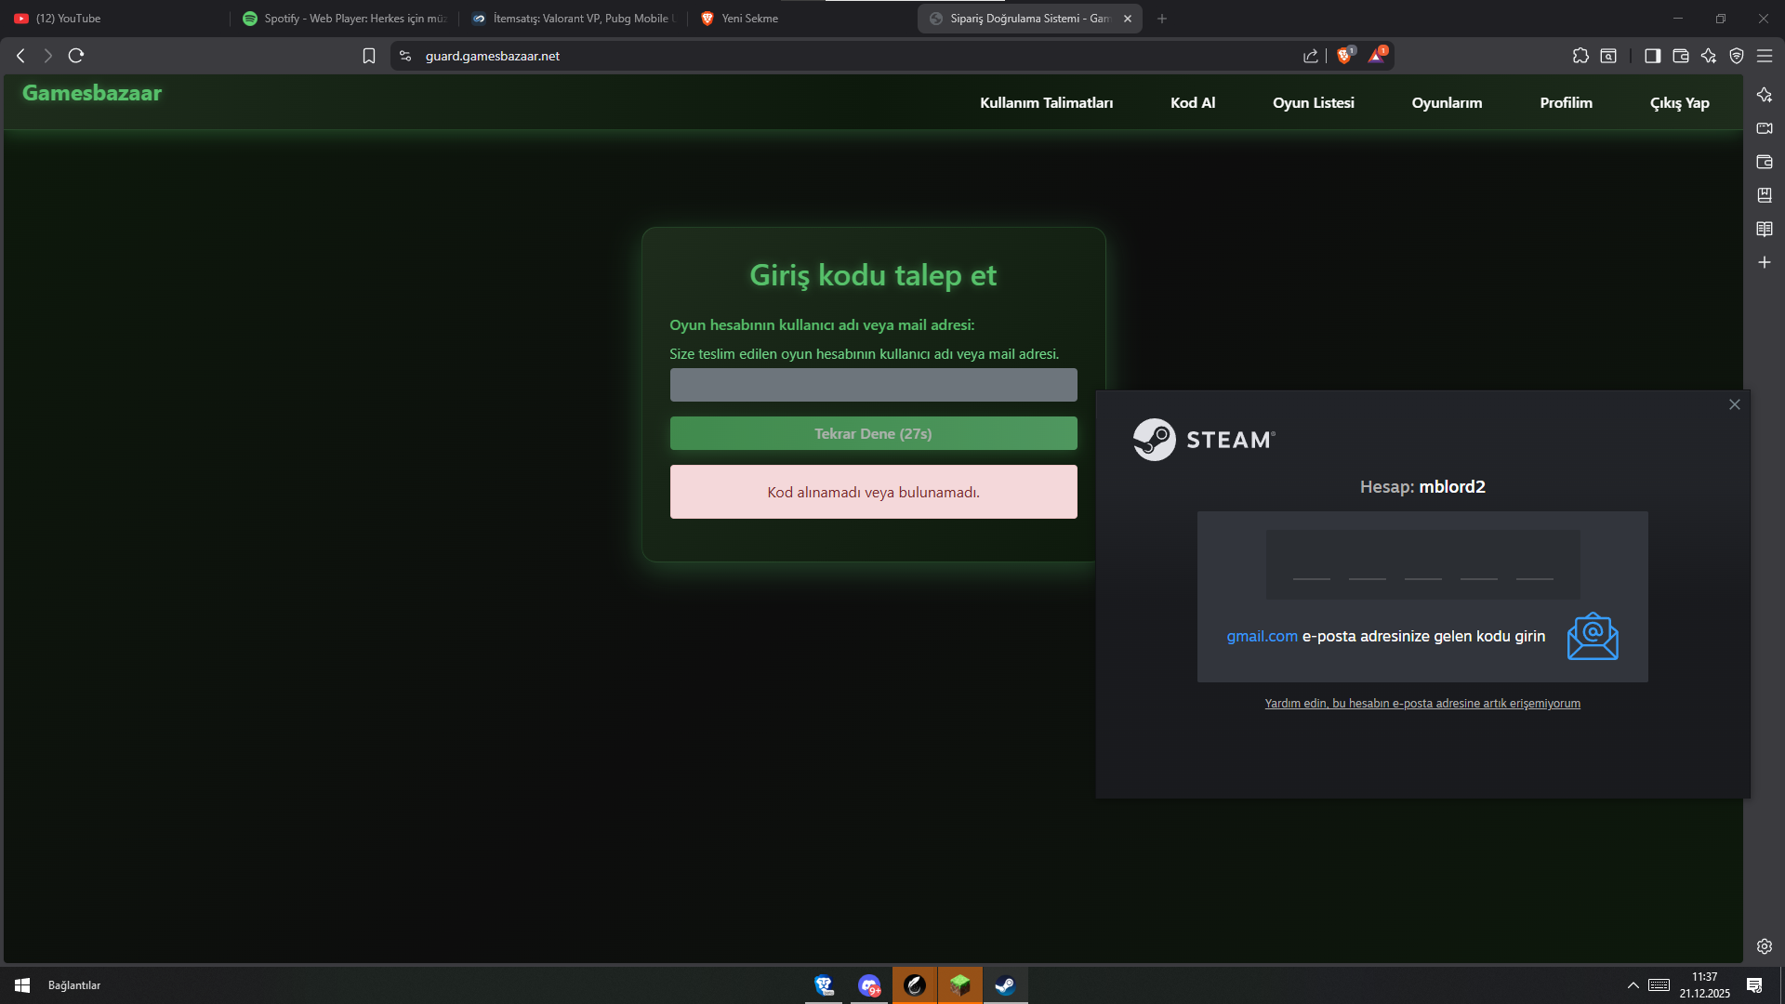1785x1004 pixels.
Task: Switch to the Spotify Web Player tab
Action: 345,19
